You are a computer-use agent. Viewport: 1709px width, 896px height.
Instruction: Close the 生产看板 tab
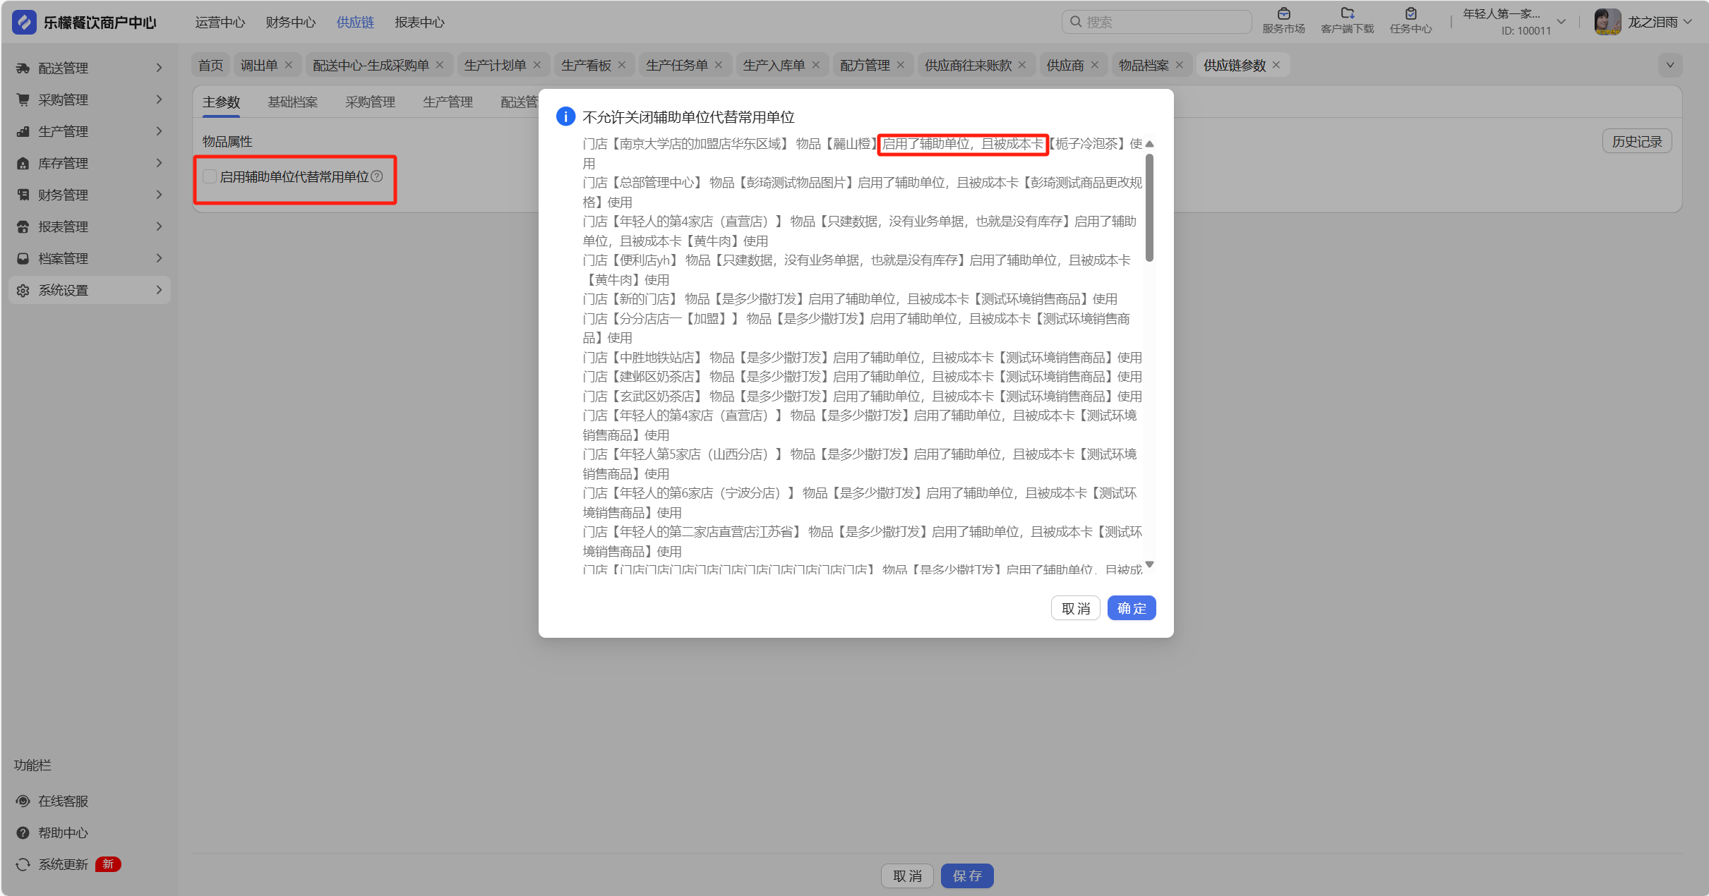click(x=622, y=65)
